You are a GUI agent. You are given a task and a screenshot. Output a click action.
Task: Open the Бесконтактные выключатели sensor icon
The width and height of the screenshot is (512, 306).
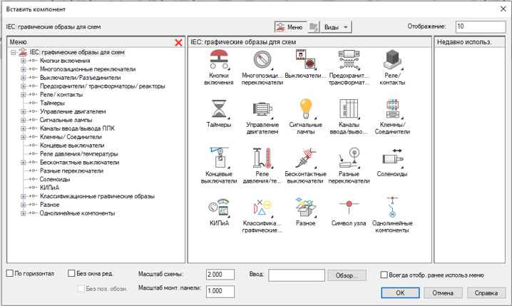[x=306, y=158]
